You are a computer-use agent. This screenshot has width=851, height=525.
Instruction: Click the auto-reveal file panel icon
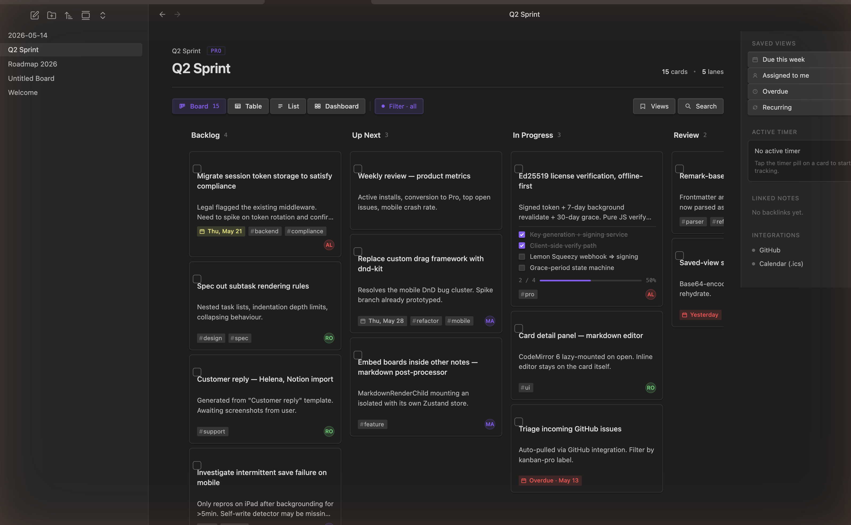(85, 15)
